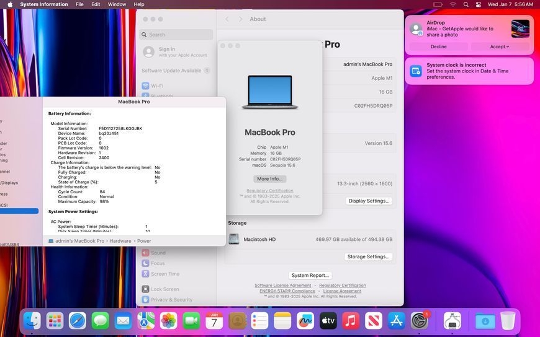This screenshot has height=337, width=540.
Task: Click the battery serial number F5D1127258LKGGJBK
Action: pos(120,129)
